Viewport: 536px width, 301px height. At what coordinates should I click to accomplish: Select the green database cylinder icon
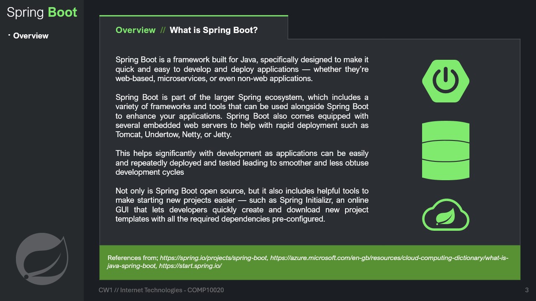point(446,150)
